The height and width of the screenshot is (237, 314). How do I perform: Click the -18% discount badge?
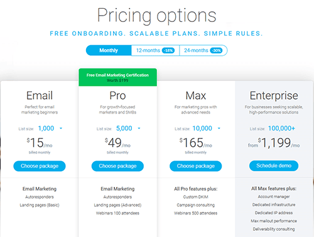(168, 51)
